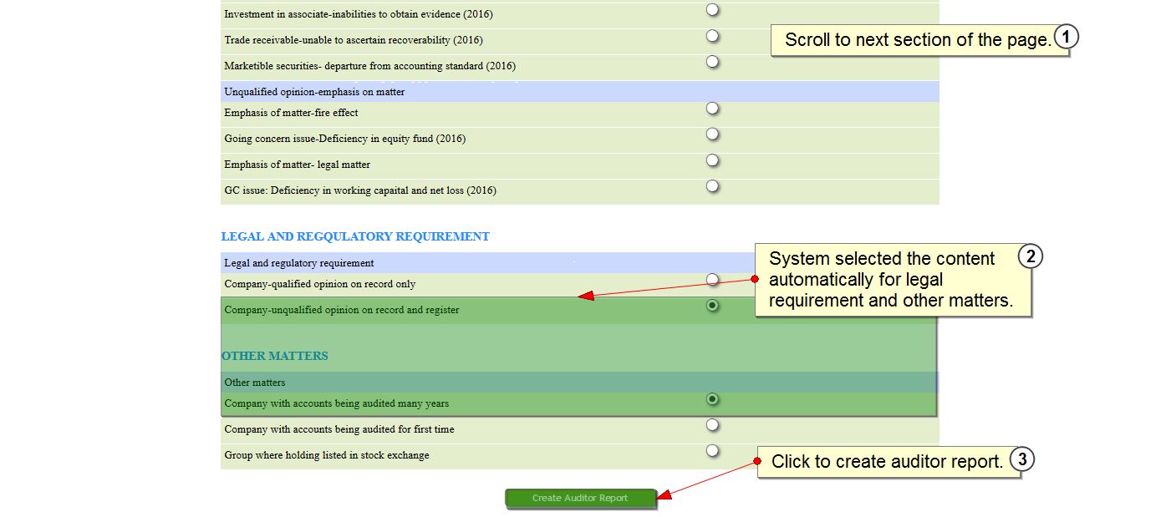Viewport: 1161px width, 517px height.
Task: Click the Other Matters section heading
Action: click(275, 357)
